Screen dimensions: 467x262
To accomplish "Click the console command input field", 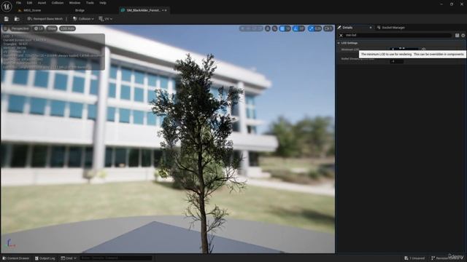I will [x=116, y=258].
